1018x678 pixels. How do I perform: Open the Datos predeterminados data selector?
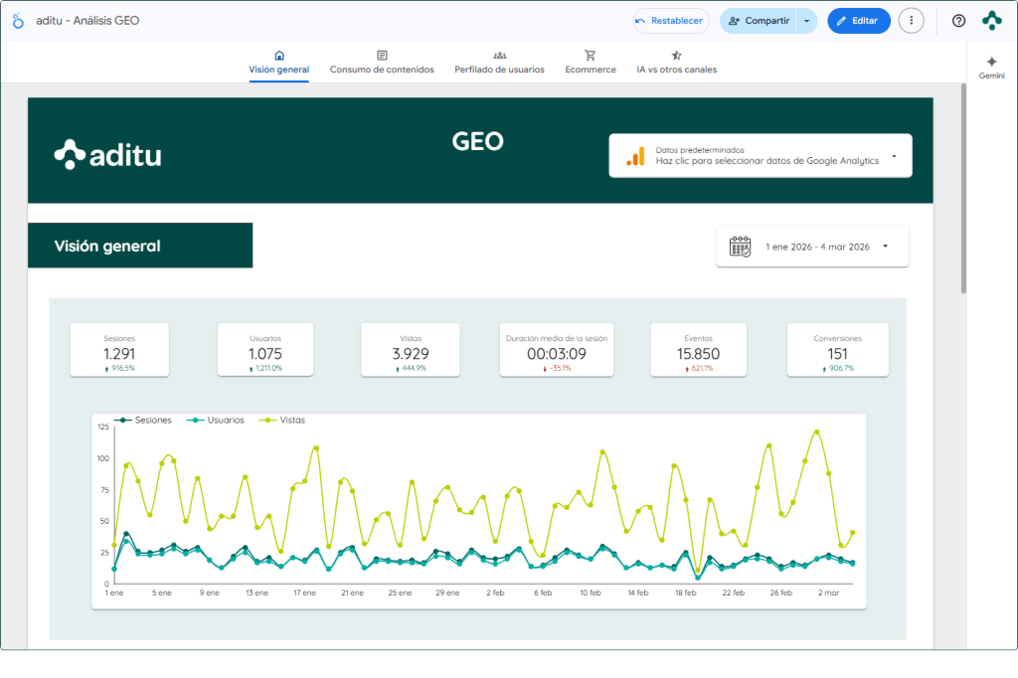coord(760,156)
